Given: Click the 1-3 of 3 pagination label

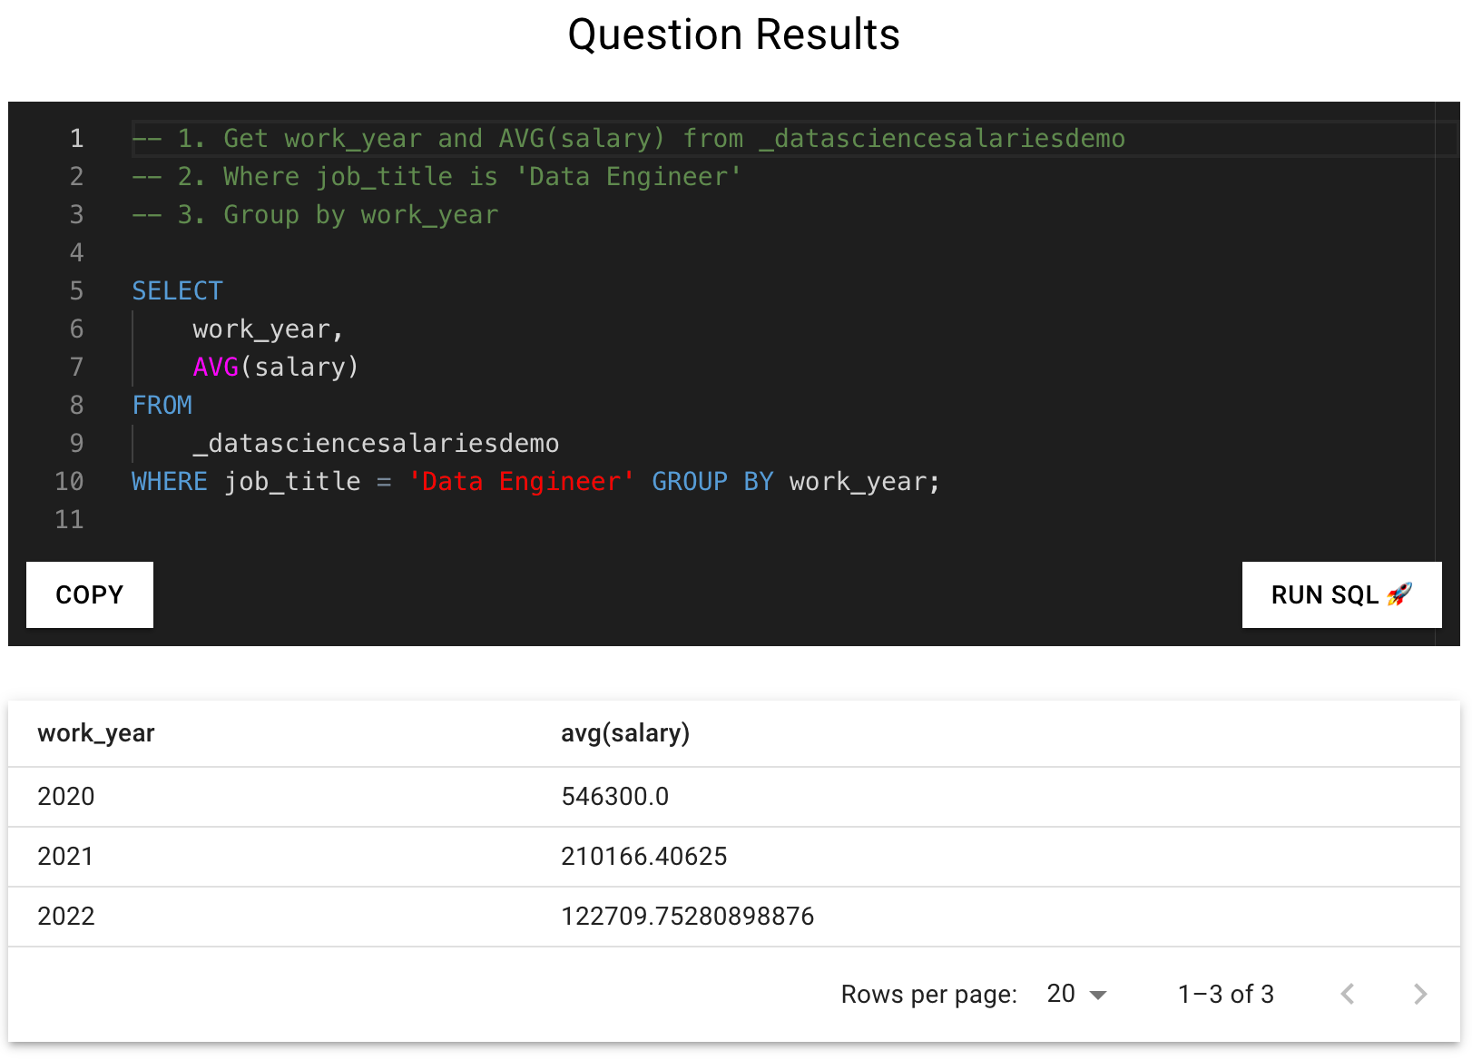Looking at the screenshot, I should (x=1225, y=994).
